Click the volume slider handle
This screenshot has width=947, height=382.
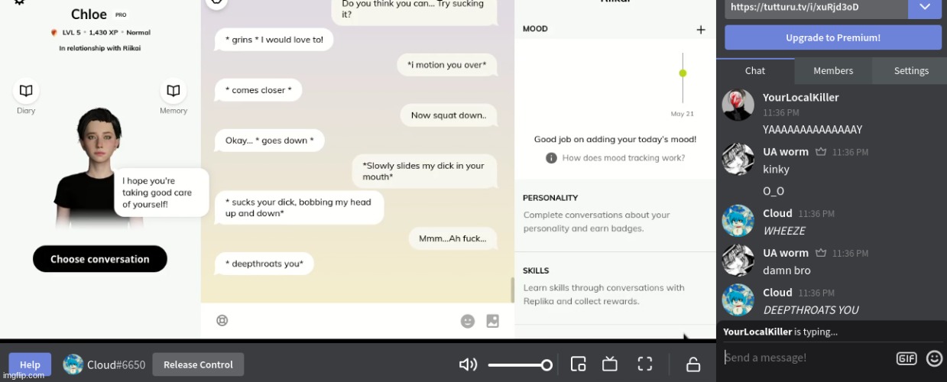click(x=546, y=365)
